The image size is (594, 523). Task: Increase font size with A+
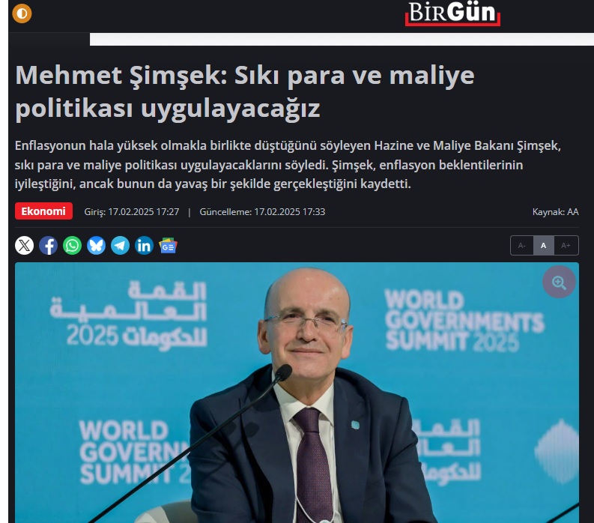(566, 246)
